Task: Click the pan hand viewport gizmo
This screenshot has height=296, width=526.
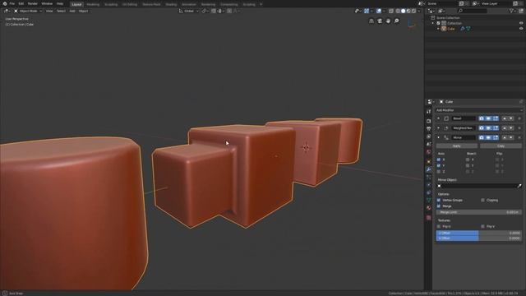Action: [x=388, y=21]
